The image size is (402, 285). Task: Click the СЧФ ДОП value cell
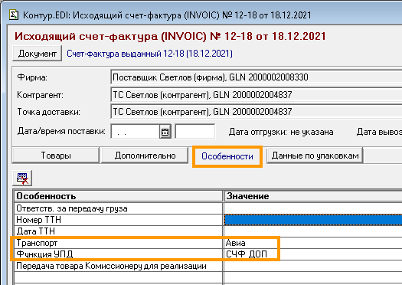(x=313, y=254)
